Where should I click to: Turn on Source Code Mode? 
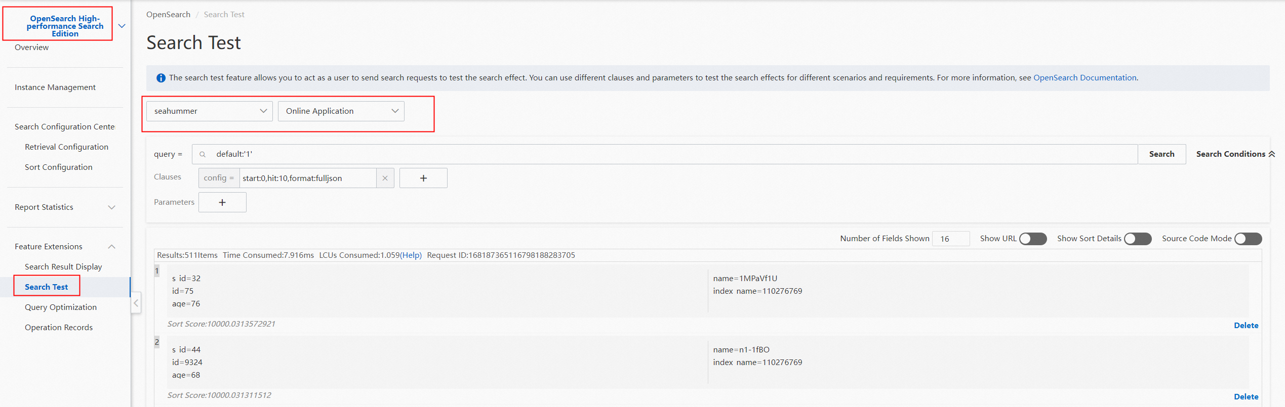click(1248, 239)
